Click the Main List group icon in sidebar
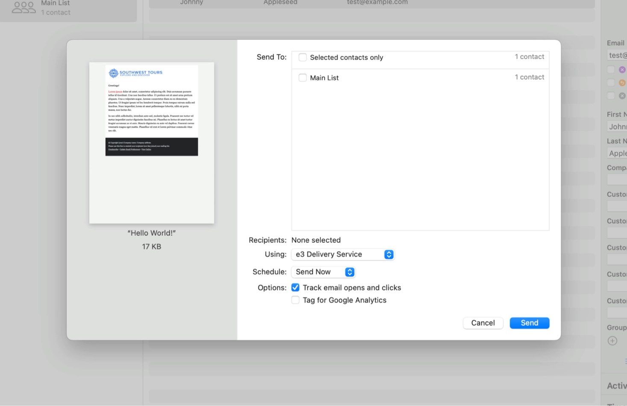 [23, 7]
